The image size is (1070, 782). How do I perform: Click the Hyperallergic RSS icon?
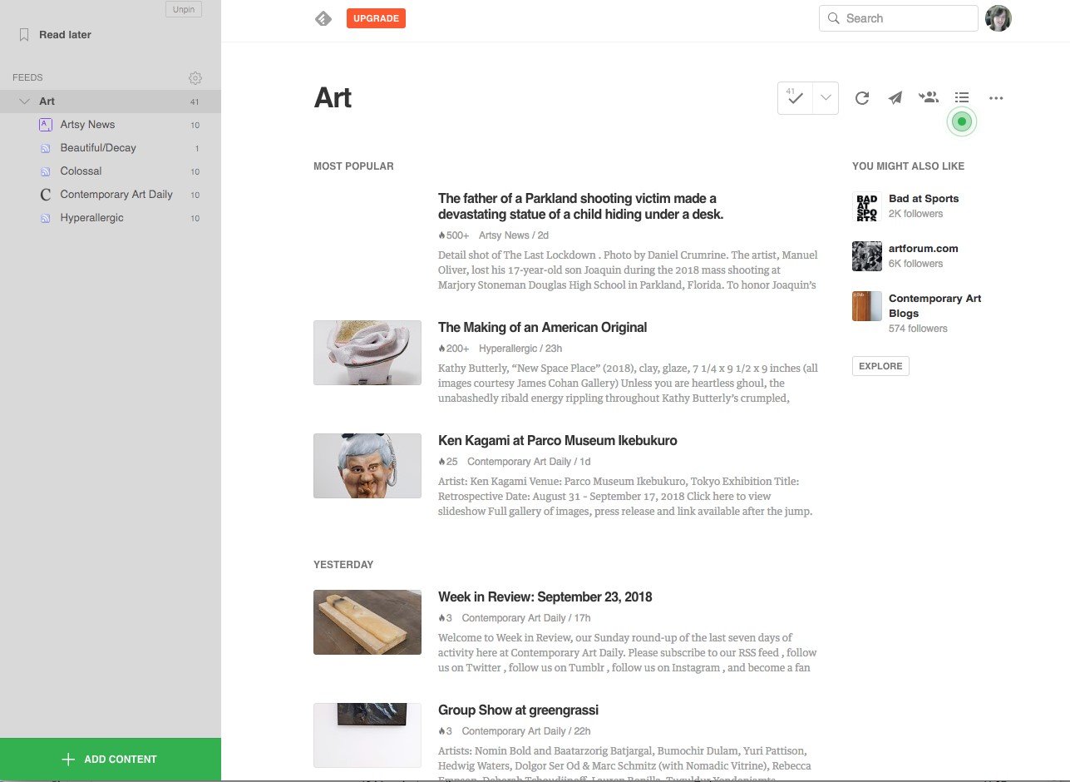(46, 218)
